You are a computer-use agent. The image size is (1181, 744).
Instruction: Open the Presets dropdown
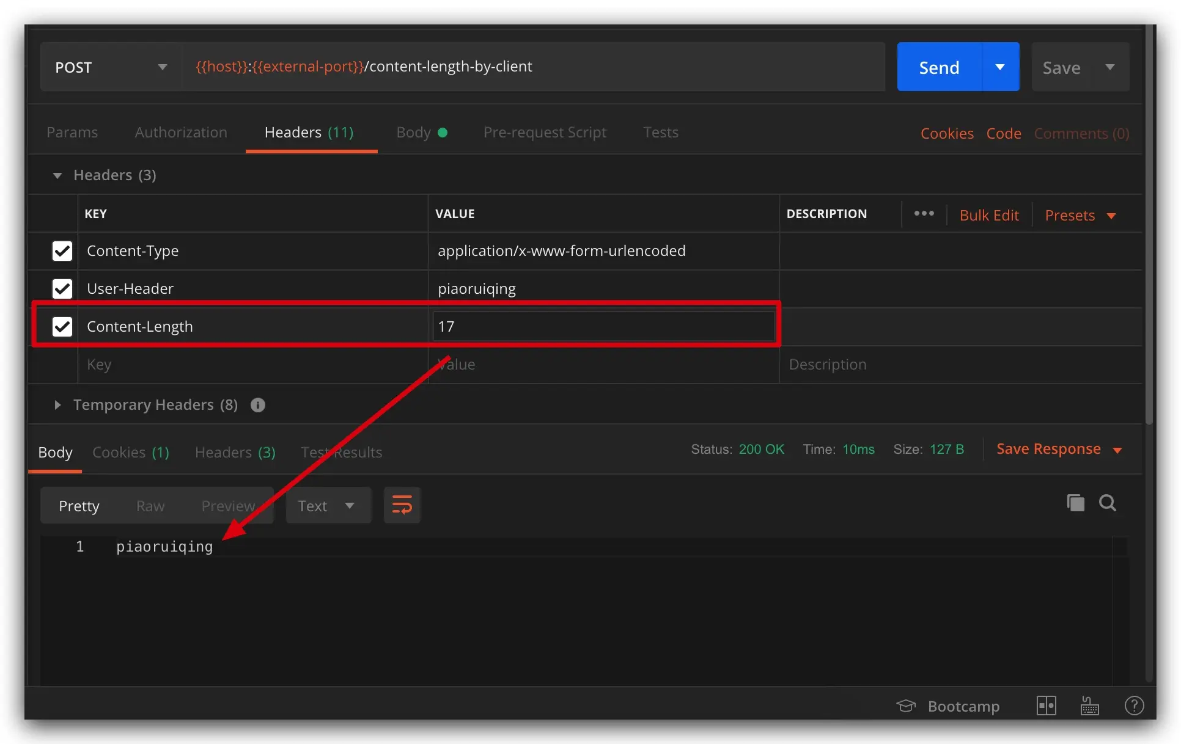[x=1080, y=216]
